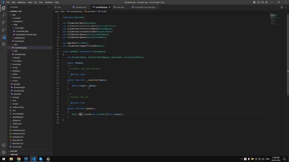The height and width of the screenshot is (162, 289).
Task: Open the Edit menu
Action: click(14, 2)
